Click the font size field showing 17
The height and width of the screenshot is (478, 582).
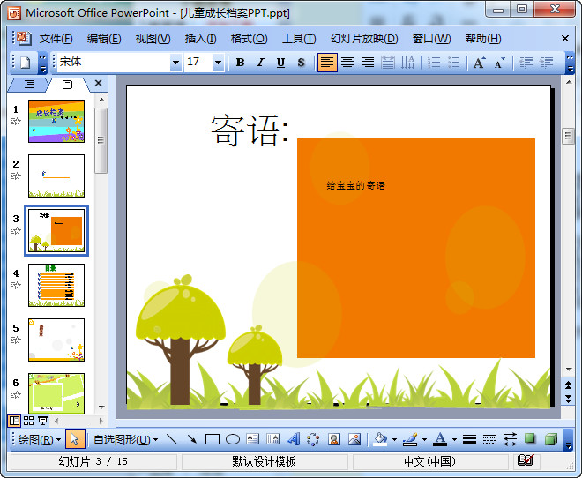pos(199,63)
